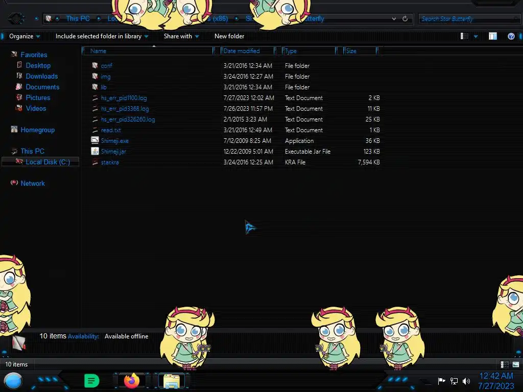
Task: Open network status tray icon
Action: 454,381
